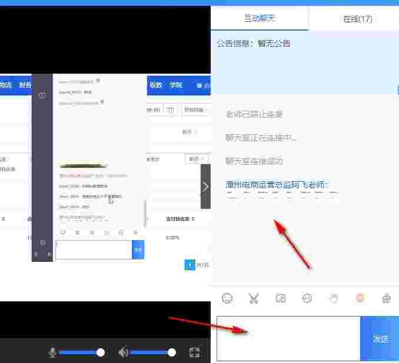Image resolution: width=399 pixels, height=363 pixels.
Task: Click the 聊天室连接成功 system message
Action: coord(254,161)
